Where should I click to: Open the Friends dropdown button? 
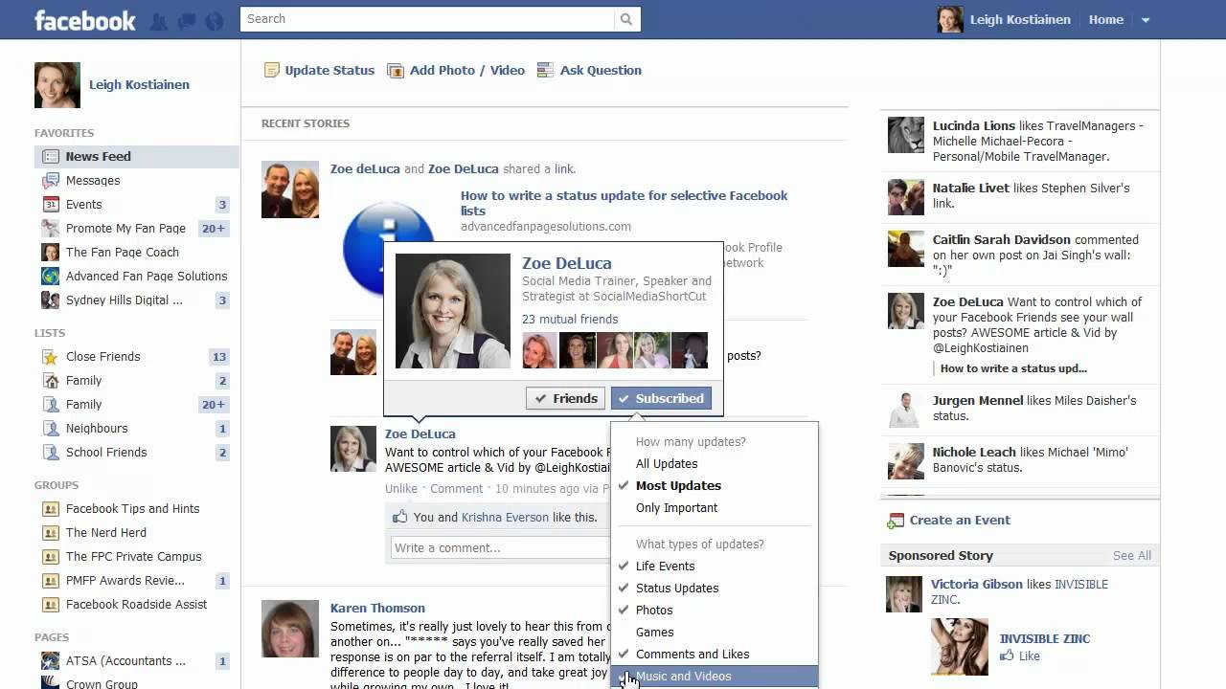click(565, 398)
